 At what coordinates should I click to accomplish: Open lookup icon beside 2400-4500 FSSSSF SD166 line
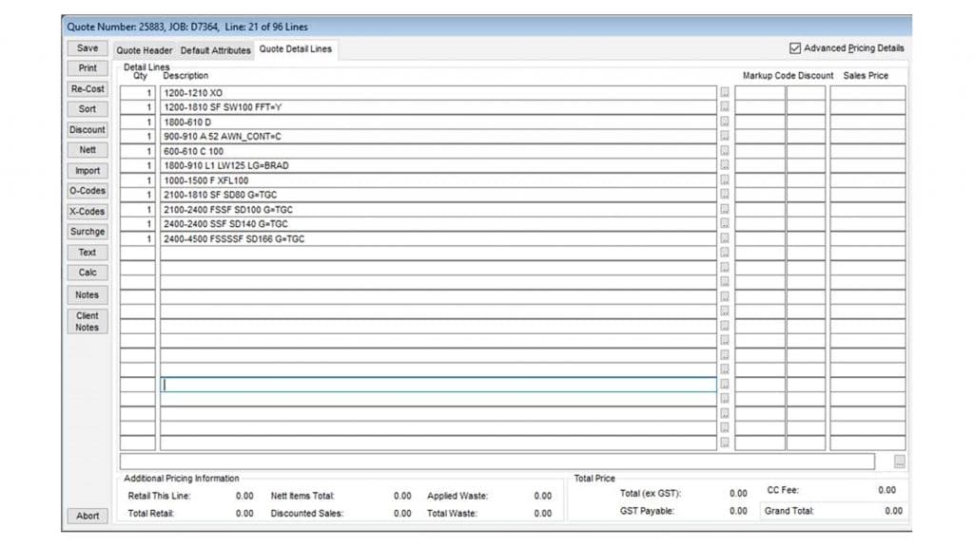tap(724, 238)
